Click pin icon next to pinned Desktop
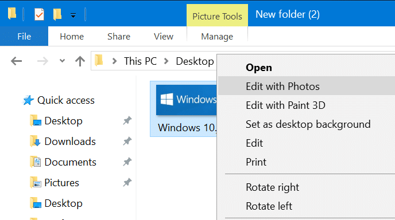Viewport: 395px width, 220px height. coord(127,121)
